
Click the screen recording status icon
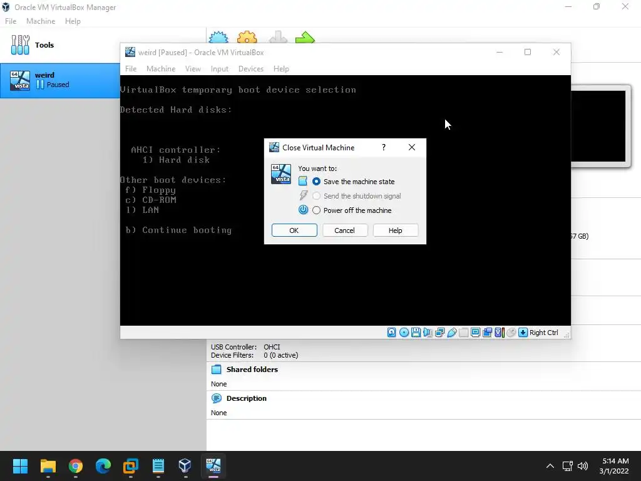tap(487, 333)
